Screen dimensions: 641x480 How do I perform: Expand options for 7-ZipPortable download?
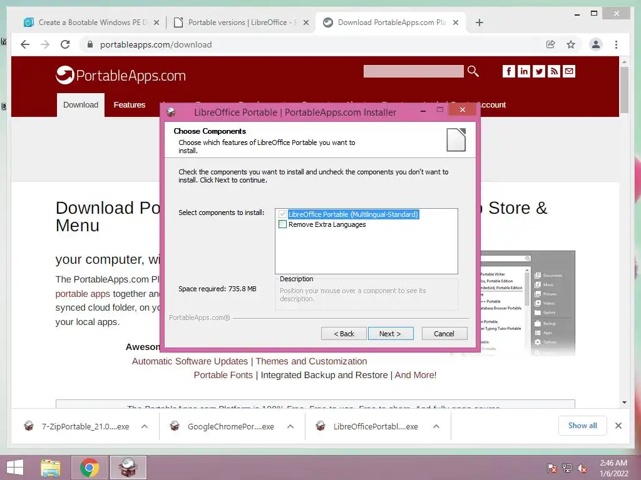(145, 426)
